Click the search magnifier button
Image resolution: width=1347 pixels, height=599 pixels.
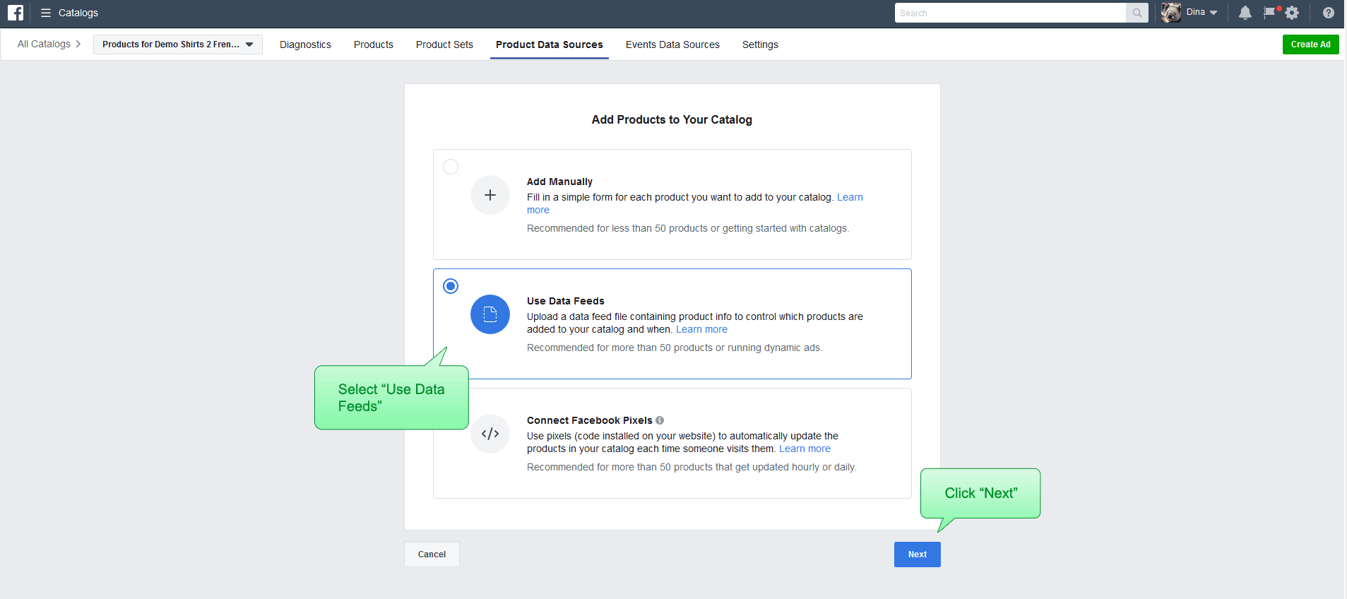coord(1137,13)
